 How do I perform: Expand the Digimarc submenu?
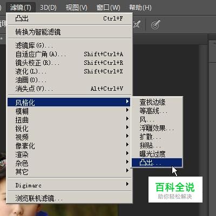tap(69, 185)
